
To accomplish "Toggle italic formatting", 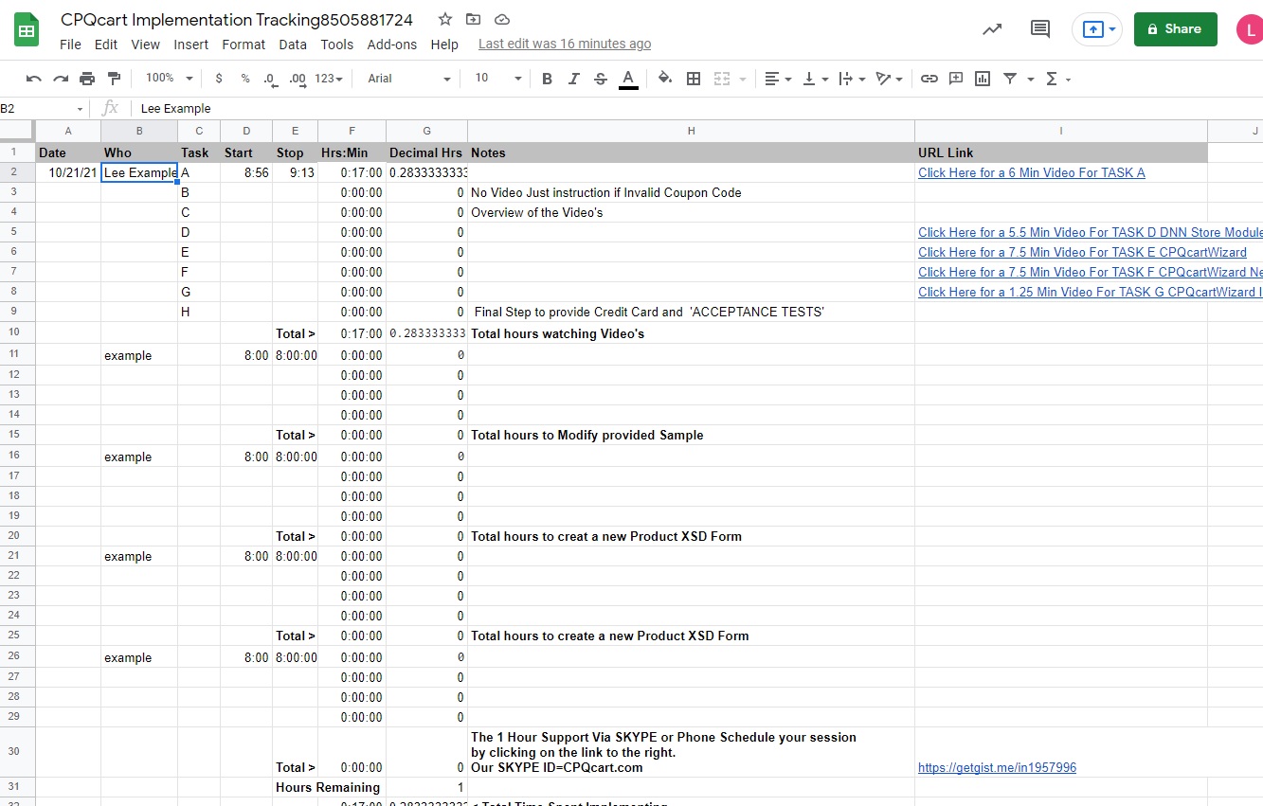I will [x=573, y=79].
